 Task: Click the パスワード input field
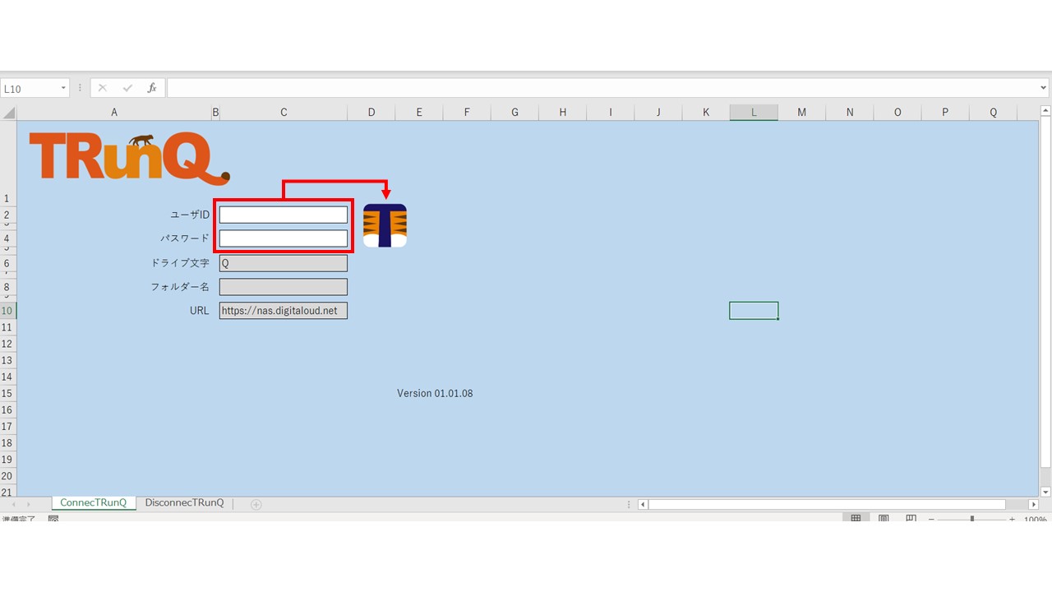click(x=284, y=238)
